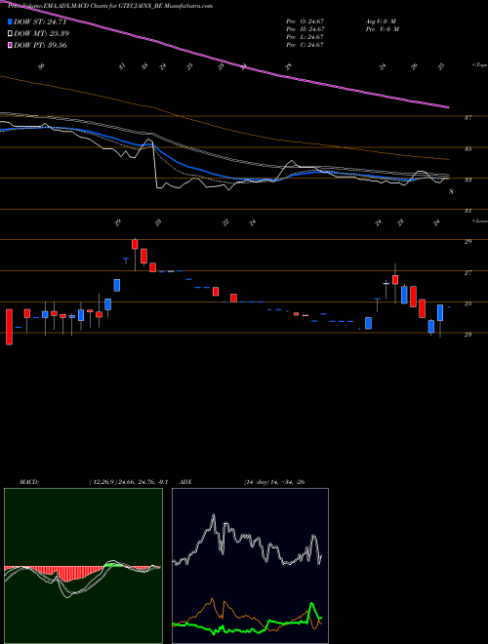This screenshot has width=488, height=644.
Task: Select the 'DOW ST: 24.71' legend text
Action: point(40,21)
